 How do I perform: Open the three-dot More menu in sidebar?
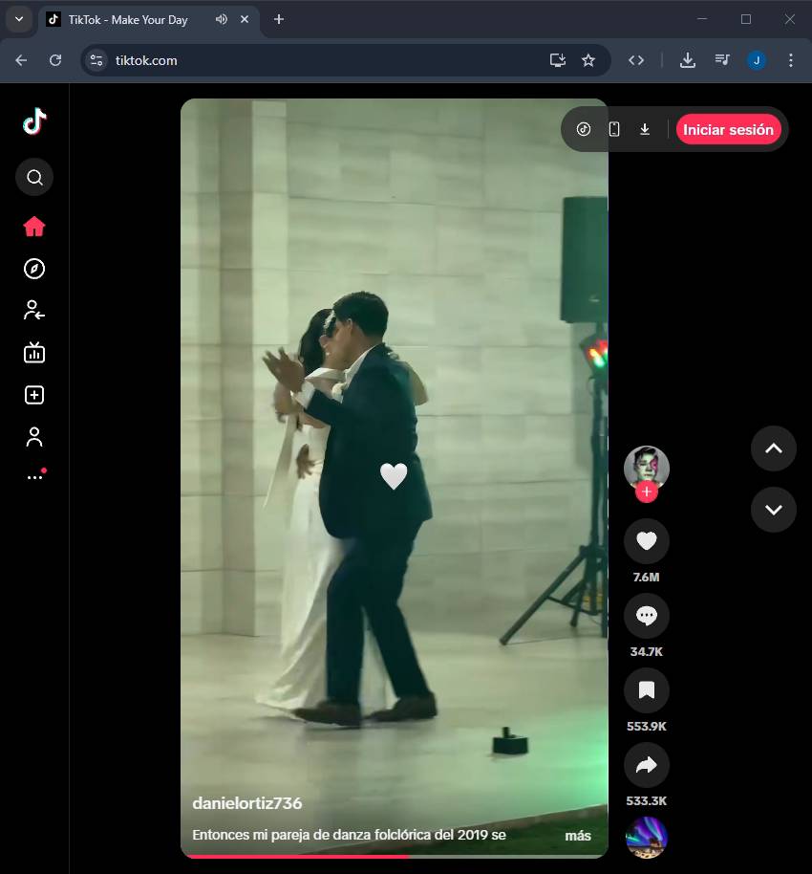pyautogui.click(x=34, y=476)
